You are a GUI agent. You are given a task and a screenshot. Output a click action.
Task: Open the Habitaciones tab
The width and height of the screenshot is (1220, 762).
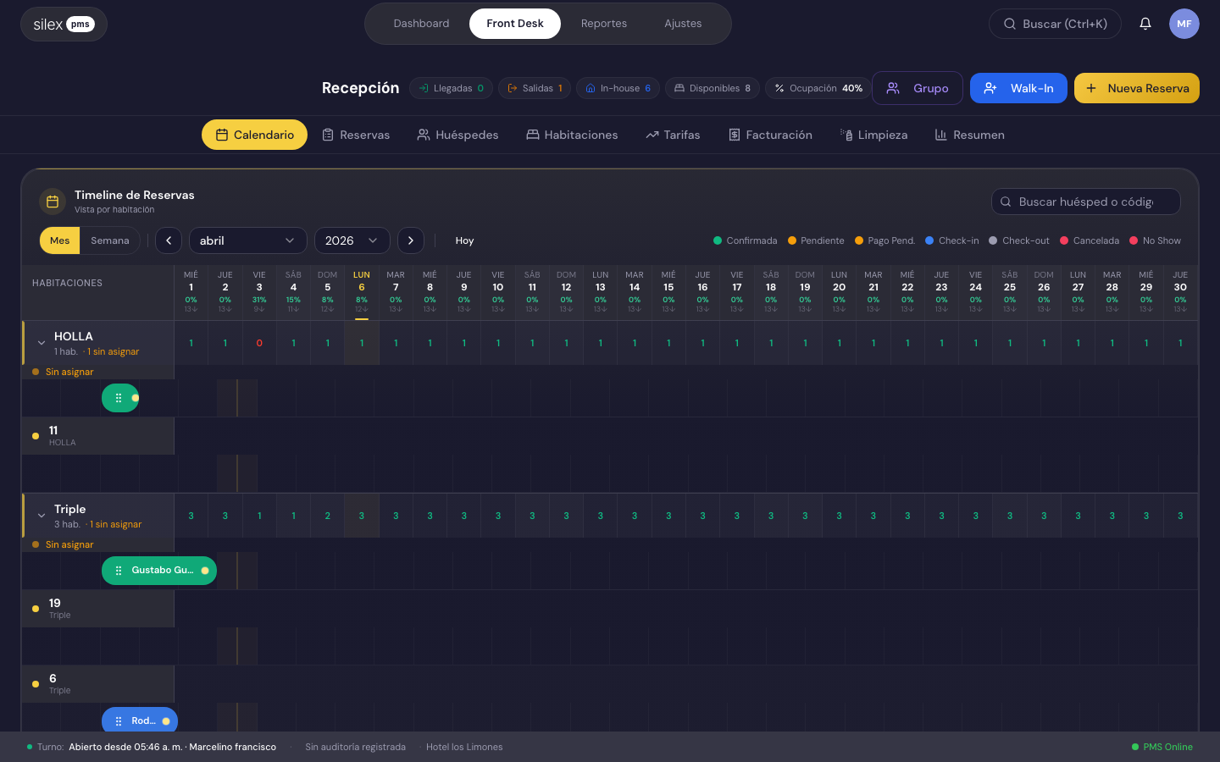tap(572, 135)
